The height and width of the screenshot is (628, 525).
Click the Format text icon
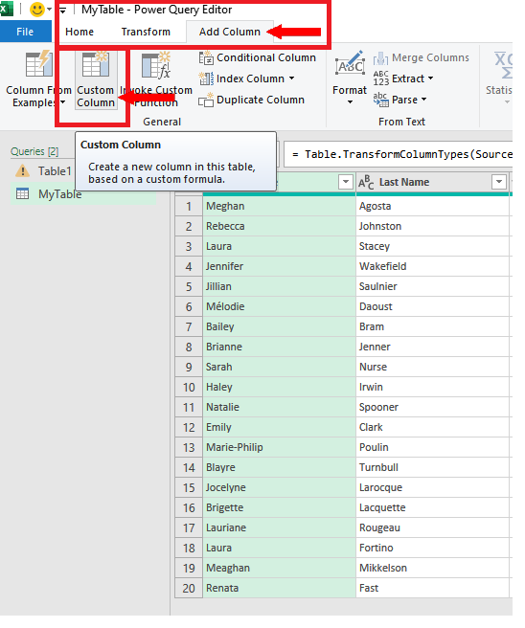tap(350, 64)
